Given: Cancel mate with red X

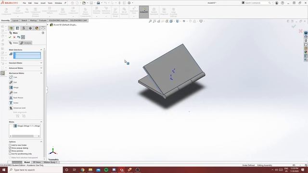Looking at the screenshot, I should 14,37.
